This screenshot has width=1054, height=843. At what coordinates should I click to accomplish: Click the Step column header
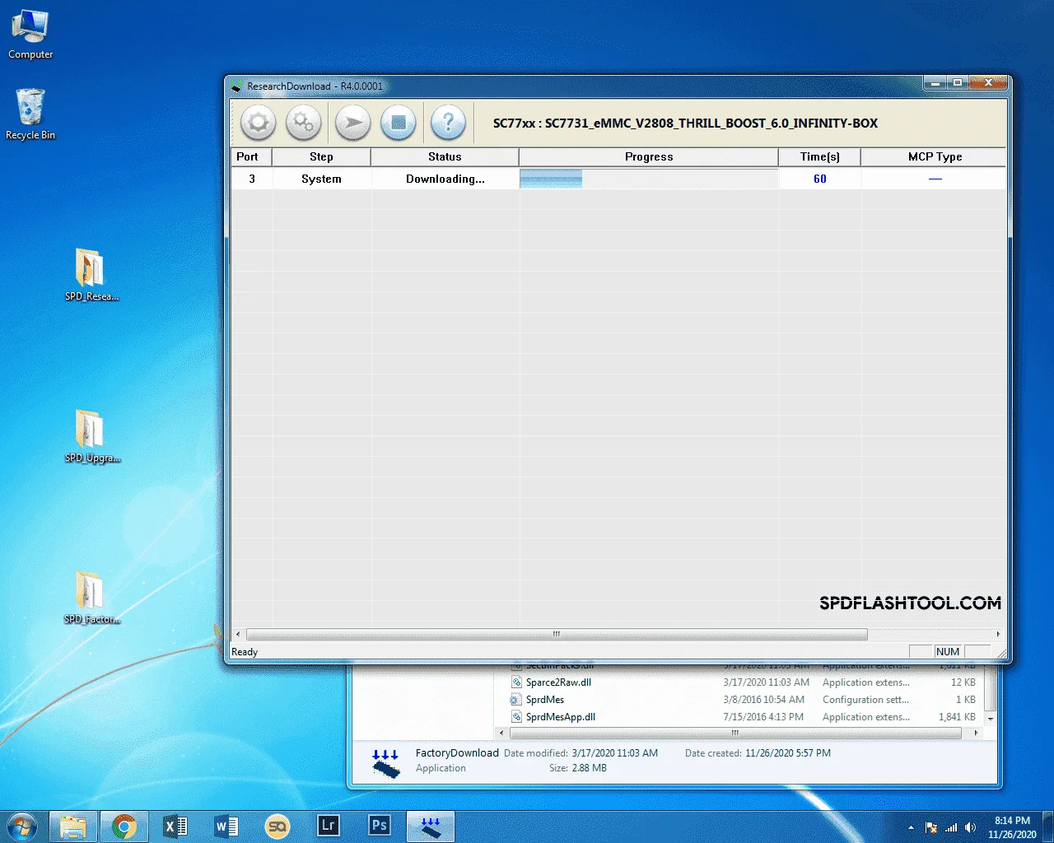click(321, 156)
